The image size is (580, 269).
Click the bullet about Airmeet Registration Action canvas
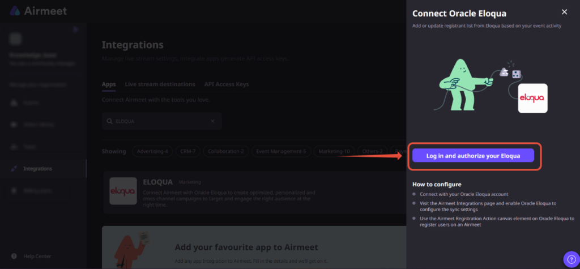point(497,221)
